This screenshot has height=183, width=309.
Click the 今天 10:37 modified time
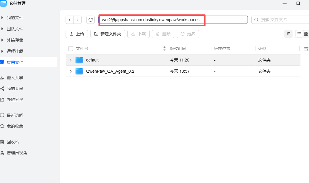pos(180,71)
